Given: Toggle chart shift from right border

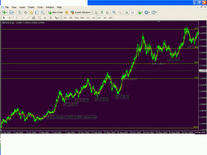Looking at the screenshot, I should point(132,12).
